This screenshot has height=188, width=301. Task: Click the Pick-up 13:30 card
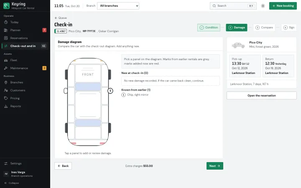(x=245, y=66)
